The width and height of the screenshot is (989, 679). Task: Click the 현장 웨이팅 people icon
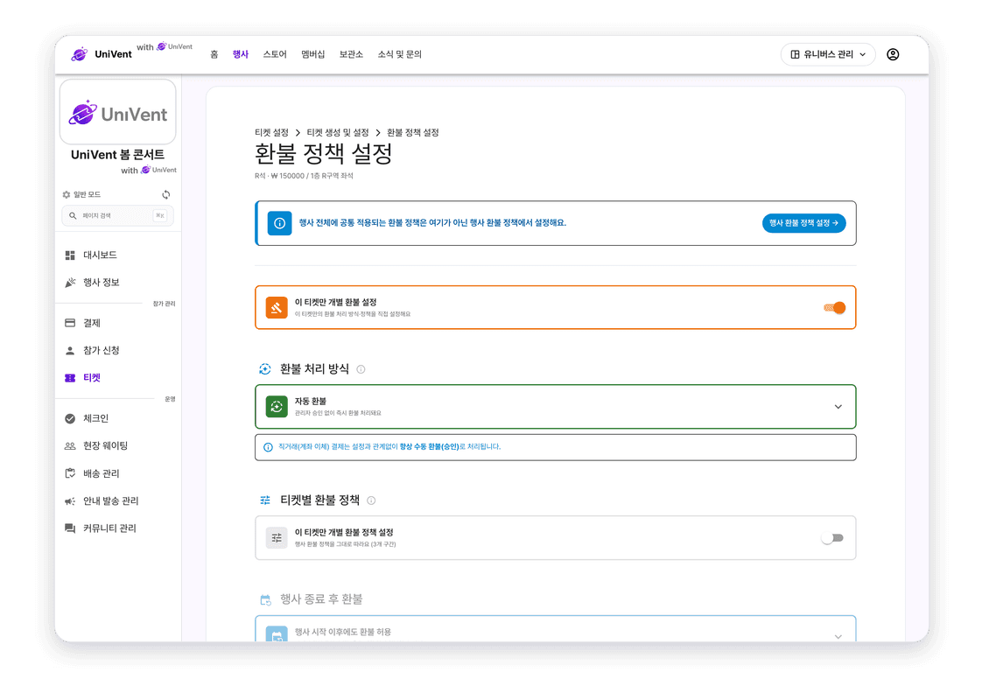click(x=70, y=445)
